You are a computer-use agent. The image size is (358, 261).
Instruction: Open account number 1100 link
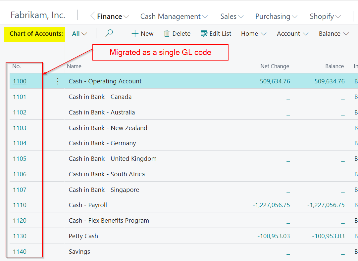tap(20, 81)
